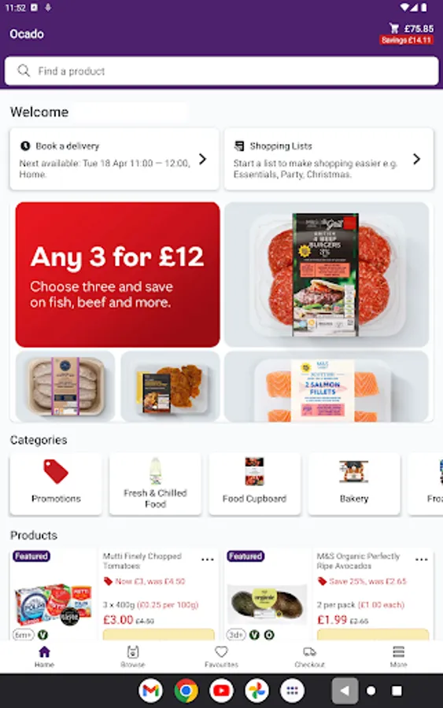
Task: Select the Fresh & Chilled Food category
Action: tap(155, 484)
